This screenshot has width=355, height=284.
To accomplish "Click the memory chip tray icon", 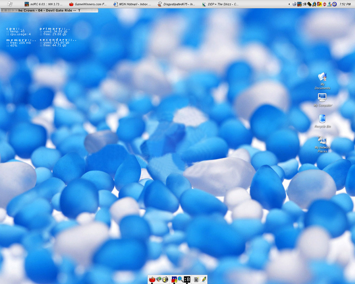I will (310, 4).
